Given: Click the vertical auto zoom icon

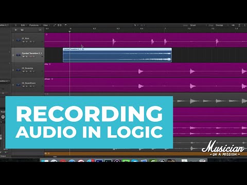Looking at the screenshot, I should click(239, 25).
